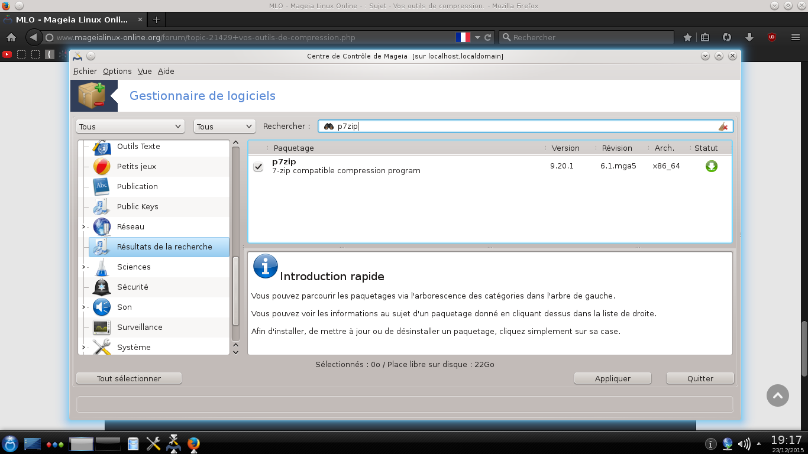Click the Firefox page vertical scrollbar
This screenshot has width=808, height=454.
click(804, 349)
